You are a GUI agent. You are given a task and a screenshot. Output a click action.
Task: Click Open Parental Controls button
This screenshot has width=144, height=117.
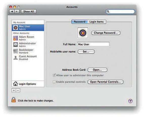click(x=105, y=82)
